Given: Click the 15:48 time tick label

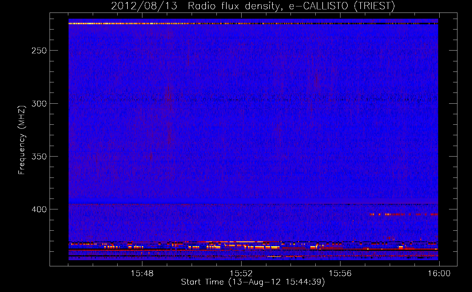Looking at the screenshot, I should coord(142,274).
